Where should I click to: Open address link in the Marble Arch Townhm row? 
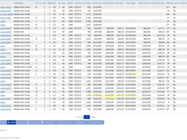click(x=2, y=46)
